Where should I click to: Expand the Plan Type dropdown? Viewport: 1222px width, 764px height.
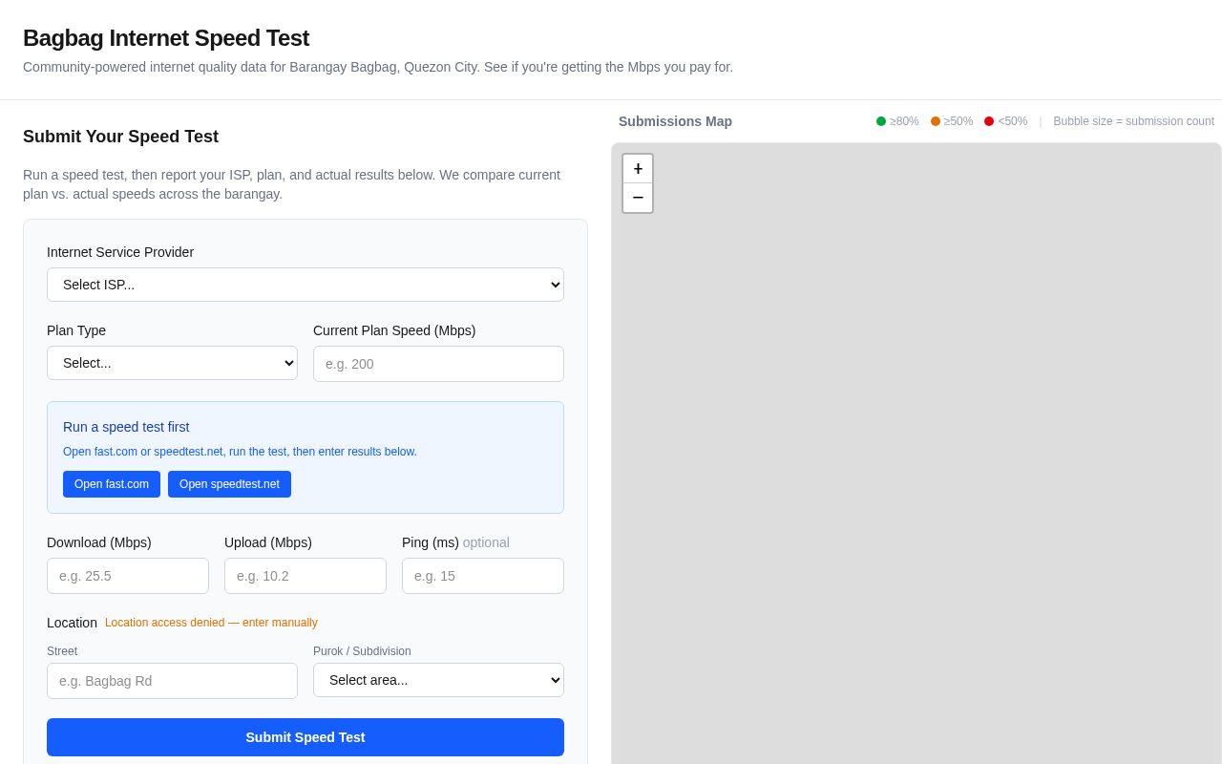pyautogui.click(x=172, y=363)
